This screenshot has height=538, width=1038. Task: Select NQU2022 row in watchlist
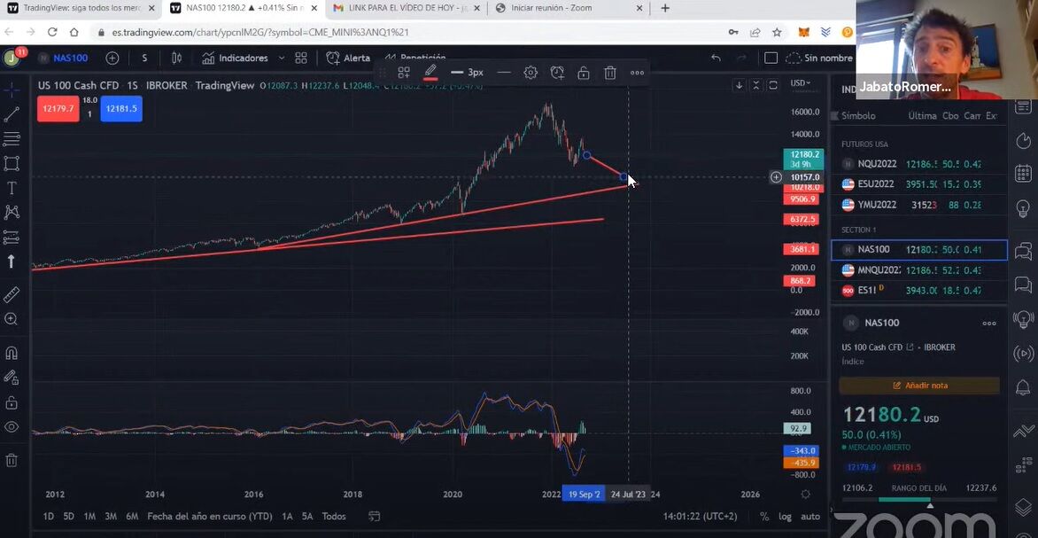click(918, 164)
